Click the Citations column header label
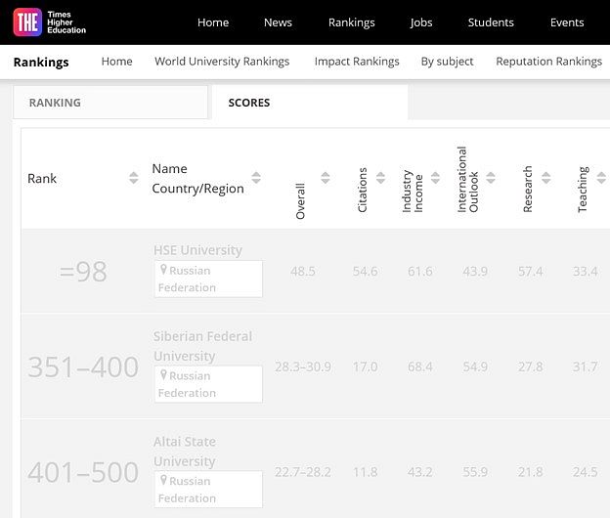Screen dimensions: 610x518 click(362, 190)
